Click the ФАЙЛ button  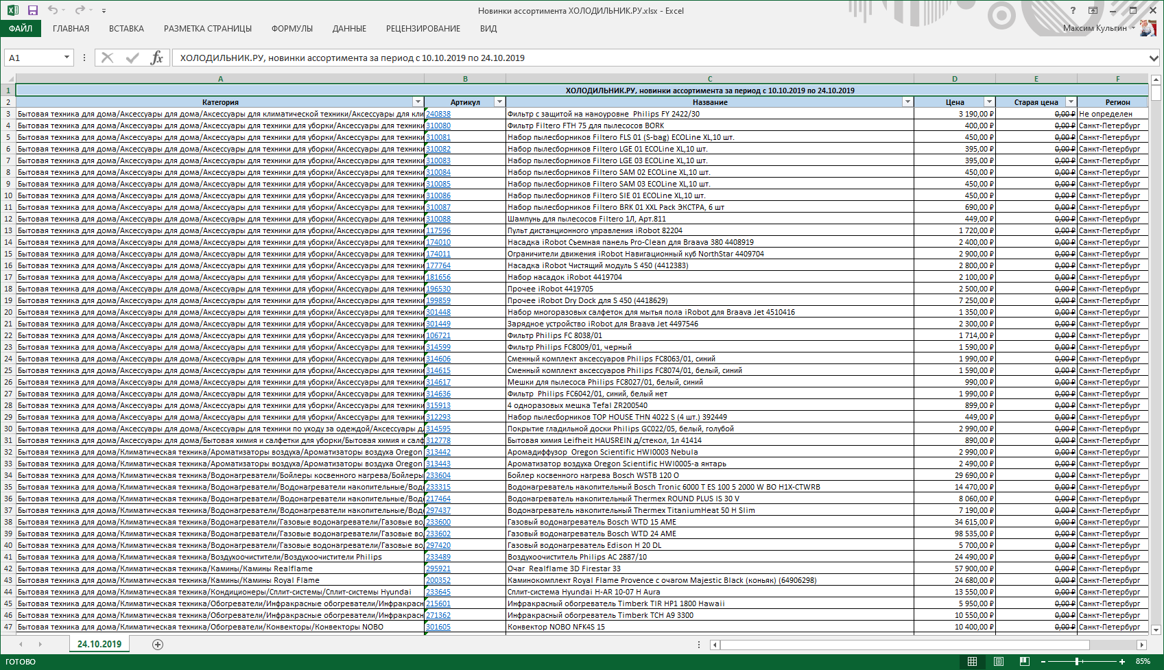click(21, 29)
